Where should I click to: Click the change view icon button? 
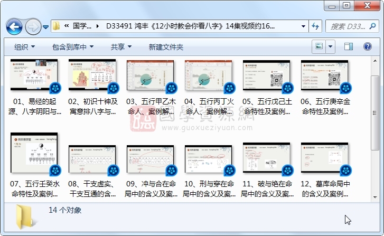tap(319, 46)
